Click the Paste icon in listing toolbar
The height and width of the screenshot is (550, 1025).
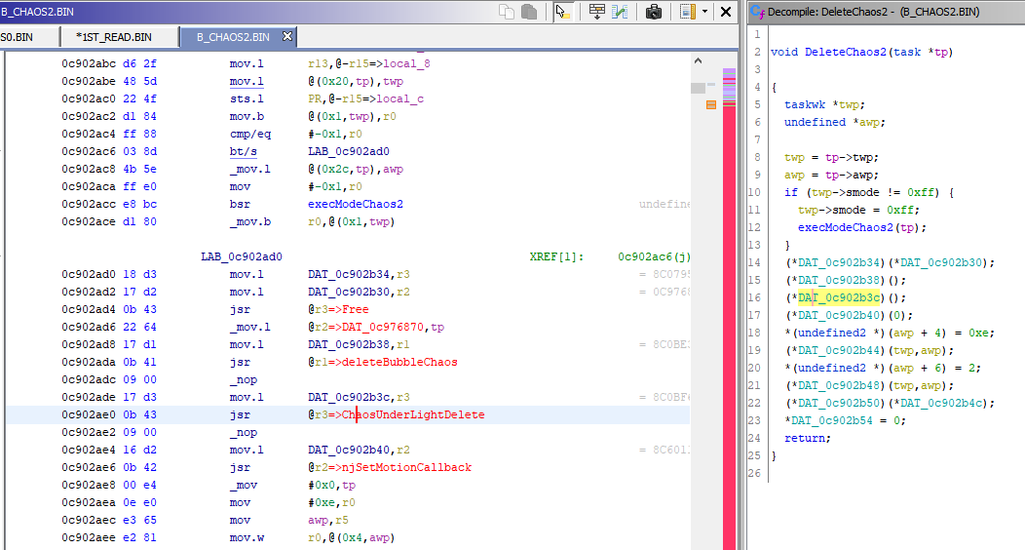(529, 12)
